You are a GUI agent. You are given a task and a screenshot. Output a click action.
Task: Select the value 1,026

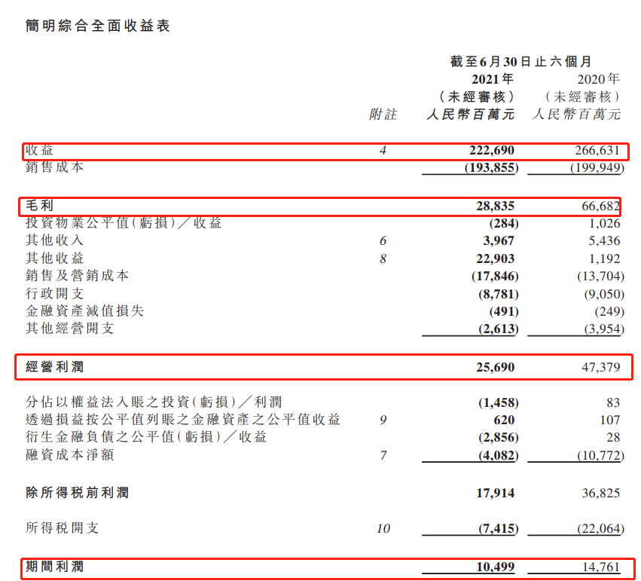click(x=605, y=223)
